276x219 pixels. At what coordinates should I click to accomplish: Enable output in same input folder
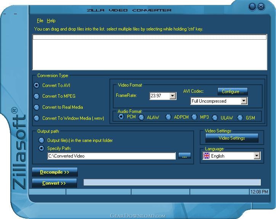point(42,140)
